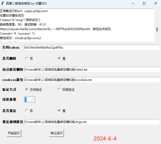Select 是 for 是否删除
161x144 pixels.
(59, 58)
